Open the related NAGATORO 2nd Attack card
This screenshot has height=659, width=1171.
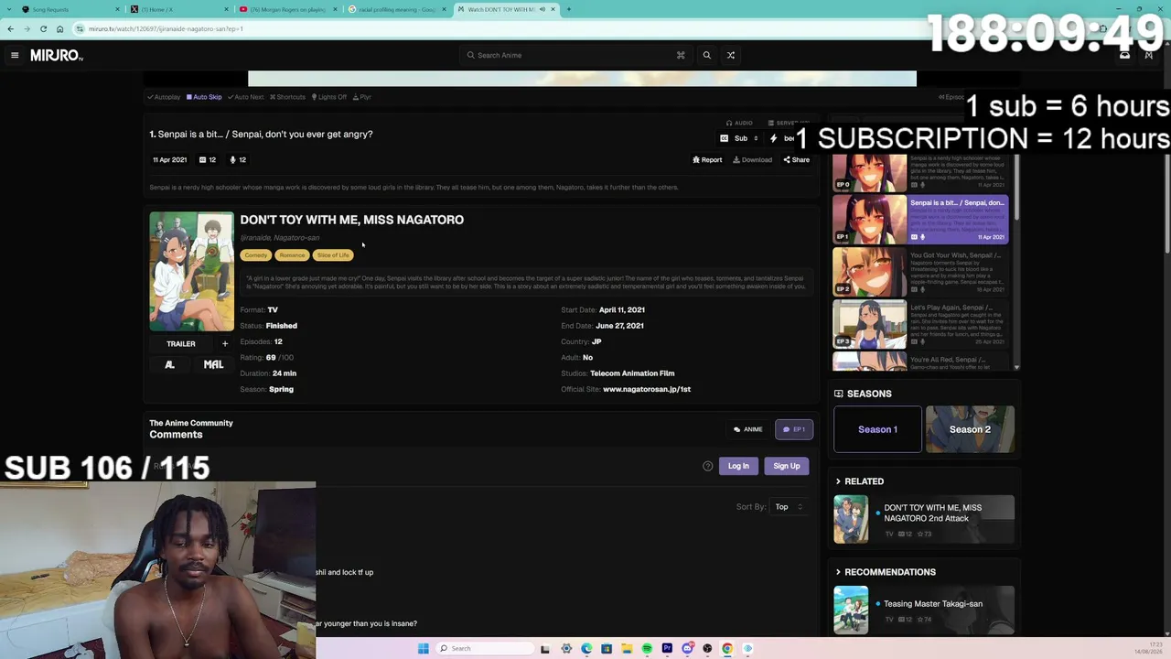point(924,519)
